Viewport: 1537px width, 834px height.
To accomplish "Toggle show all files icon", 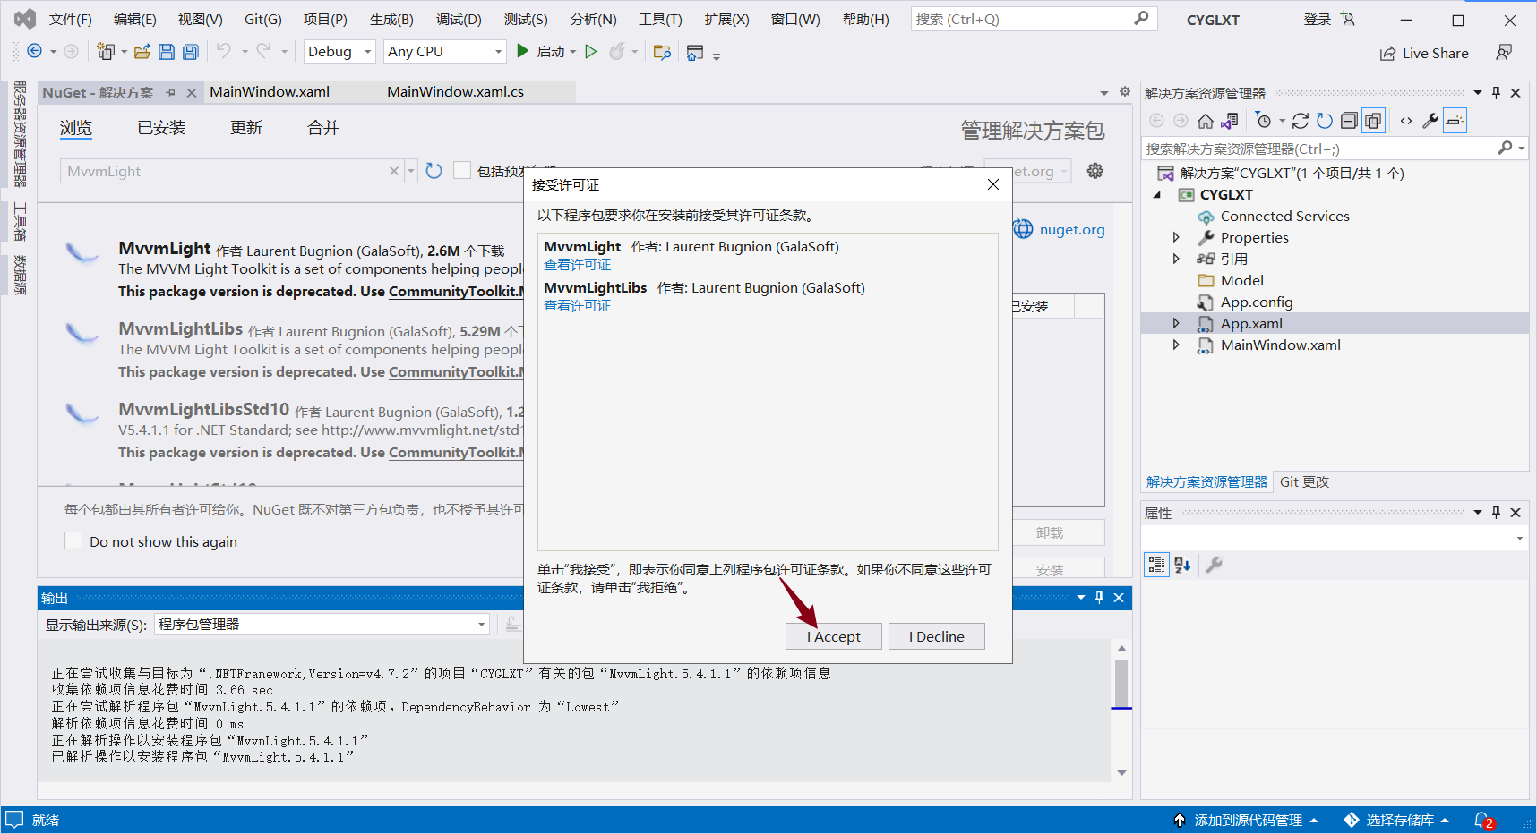I will pos(1373,121).
